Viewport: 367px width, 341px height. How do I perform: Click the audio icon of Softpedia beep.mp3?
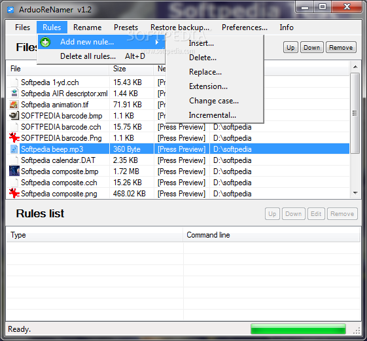[x=14, y=149]
